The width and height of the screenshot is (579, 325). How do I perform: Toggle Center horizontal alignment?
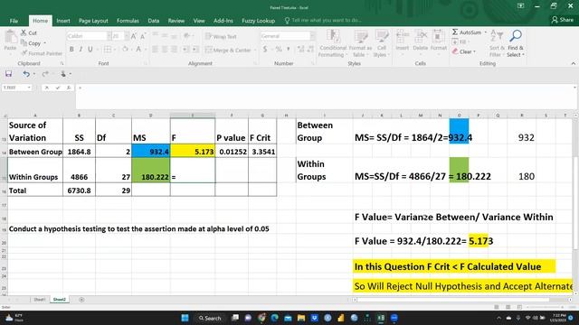165,50
